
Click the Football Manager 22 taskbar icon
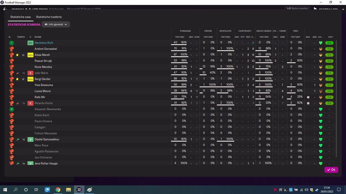pos(79,190)
